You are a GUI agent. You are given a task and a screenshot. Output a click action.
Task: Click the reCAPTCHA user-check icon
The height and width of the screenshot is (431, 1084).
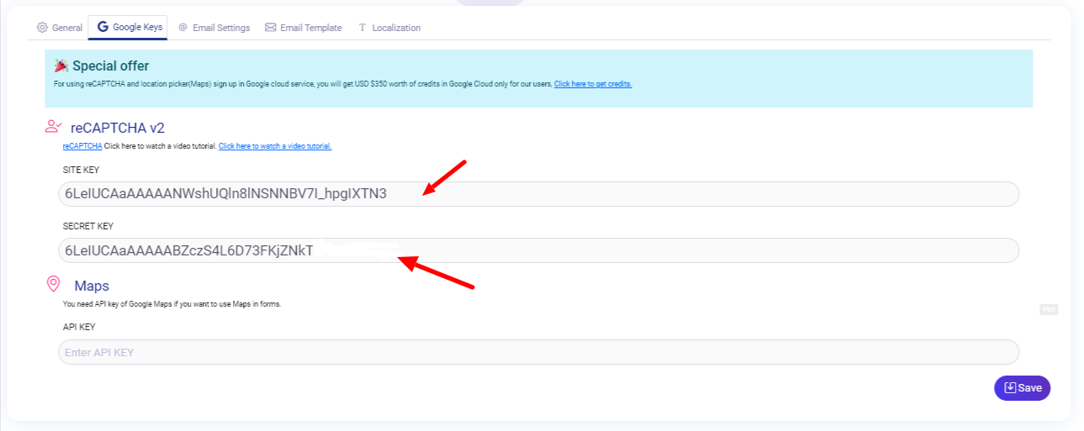coord(53,127)
